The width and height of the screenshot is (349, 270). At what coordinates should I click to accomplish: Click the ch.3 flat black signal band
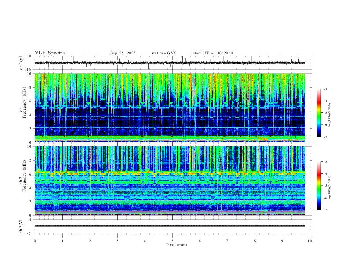170,226
